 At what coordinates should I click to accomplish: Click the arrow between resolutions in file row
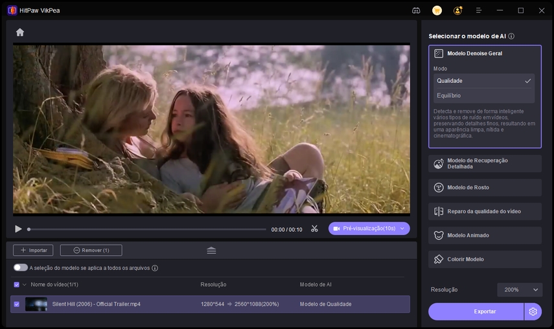(x=229, y=304)
